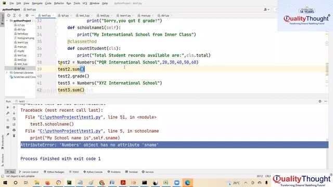Select hello8.py in project tree
Viewport: 333px width, 187px height.
[x=22, y=34]
